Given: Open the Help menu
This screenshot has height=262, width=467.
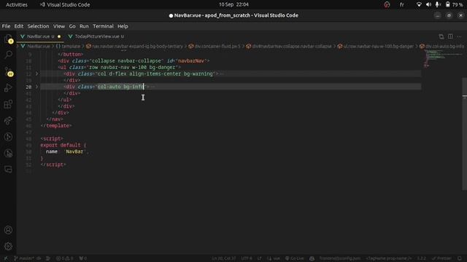Looking at the screenshot, I should 123,26.
